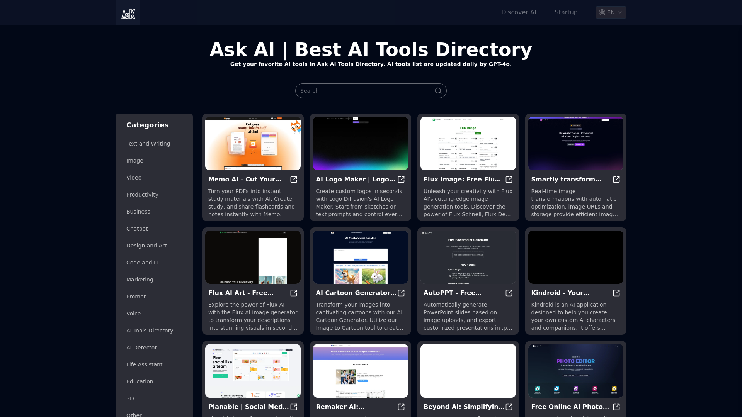Go to Marketing category
The width and height of the screenshot is (742, 417).
click(140, 280)
